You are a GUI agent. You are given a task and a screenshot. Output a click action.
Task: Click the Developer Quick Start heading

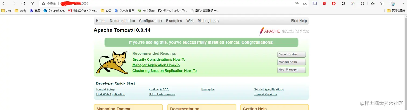click(115, 83)
